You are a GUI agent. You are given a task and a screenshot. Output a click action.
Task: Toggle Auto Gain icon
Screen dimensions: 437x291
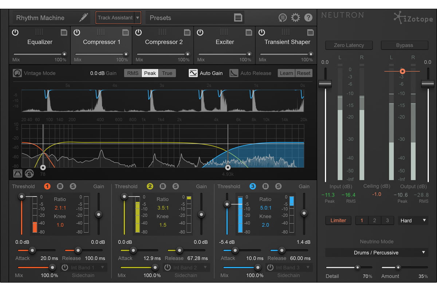pyautogui.click(x=193, y=73)
